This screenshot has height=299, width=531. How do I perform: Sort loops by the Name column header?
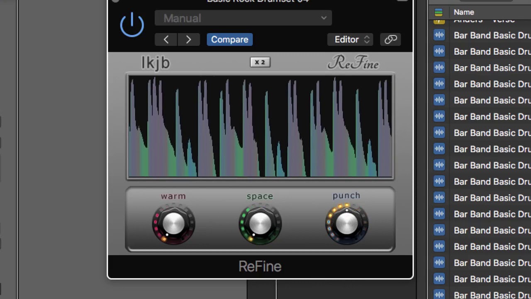464,12
